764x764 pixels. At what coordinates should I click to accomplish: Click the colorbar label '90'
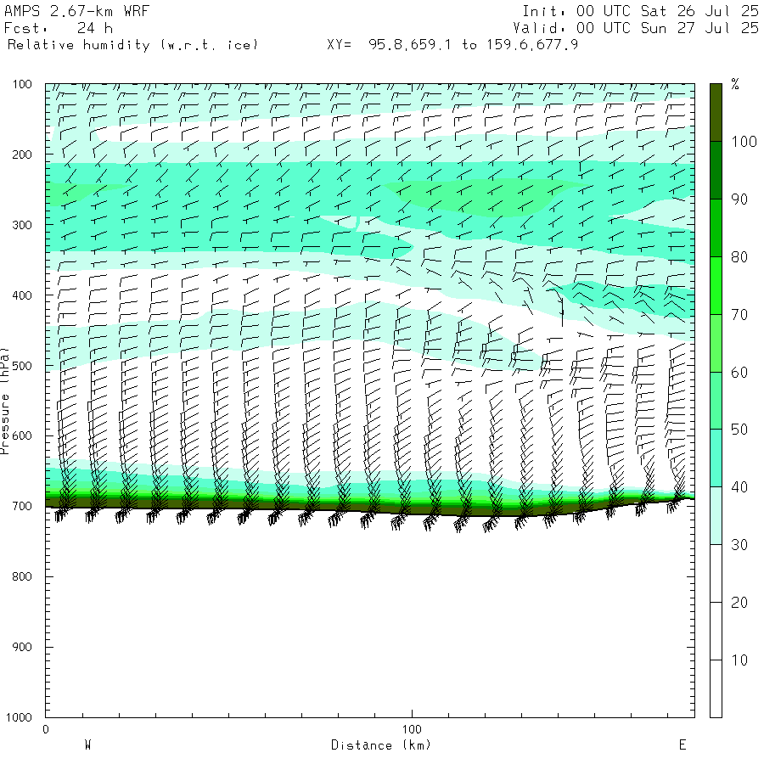739,199
